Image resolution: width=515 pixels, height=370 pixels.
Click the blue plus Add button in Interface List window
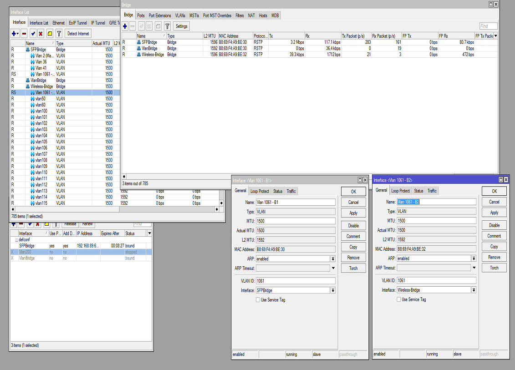pos(15,34)
